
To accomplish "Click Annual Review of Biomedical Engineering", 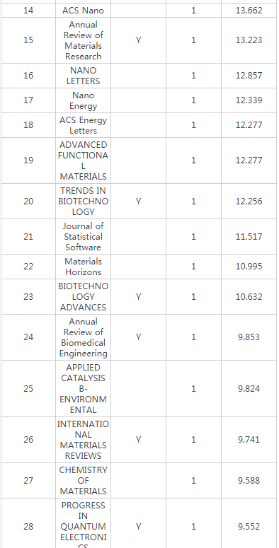I will click(83, 337).
